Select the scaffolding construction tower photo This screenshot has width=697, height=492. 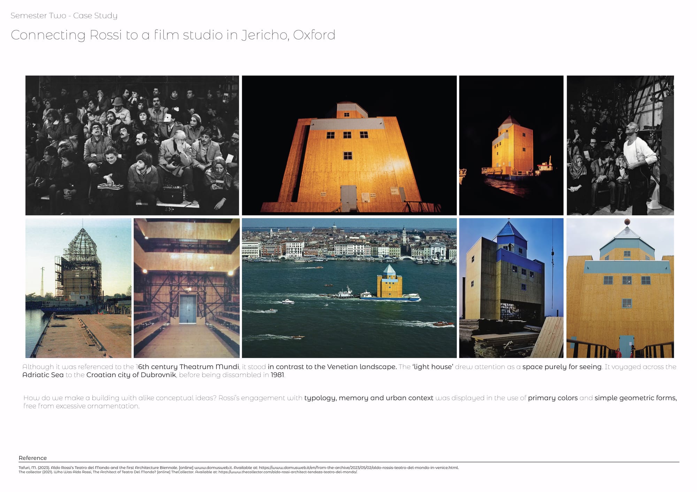click(x=78, y=288)
